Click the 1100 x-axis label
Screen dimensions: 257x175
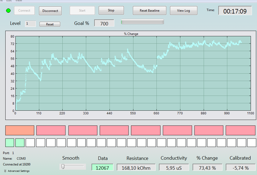click(x=250, y=113)
